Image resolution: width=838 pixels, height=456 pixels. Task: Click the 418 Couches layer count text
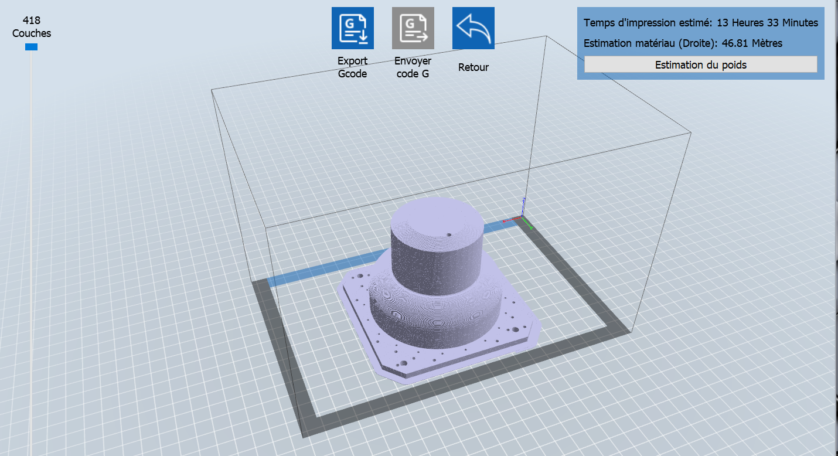tap(32, 27)
